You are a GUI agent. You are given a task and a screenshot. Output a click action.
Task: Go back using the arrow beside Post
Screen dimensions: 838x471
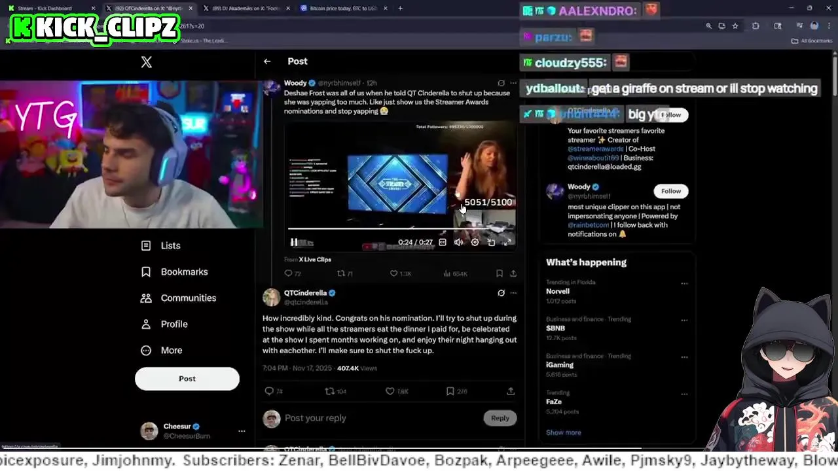tap(267, 61)
